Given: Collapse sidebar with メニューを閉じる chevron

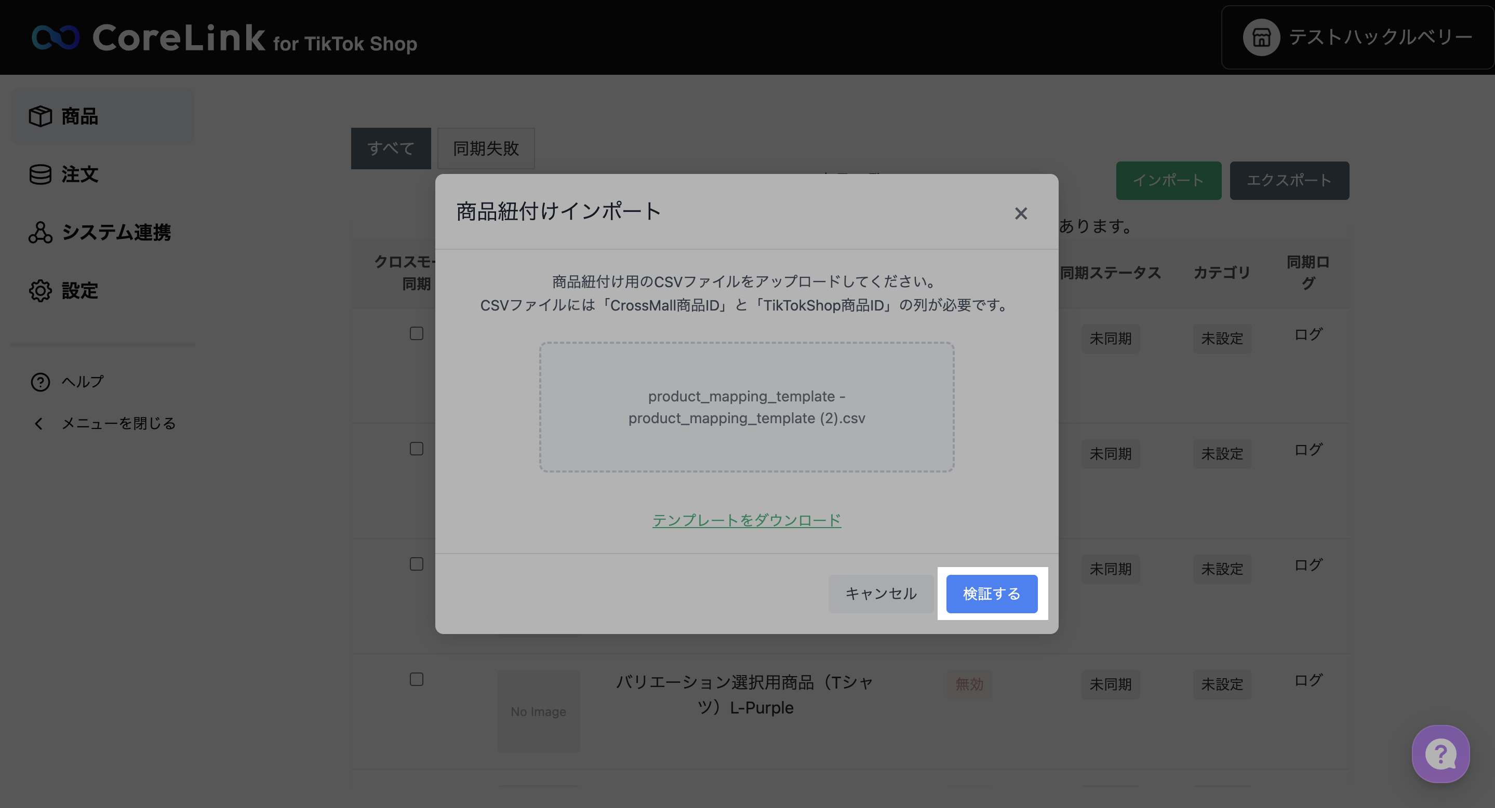Looking at the screenshot, I should pyautogui.click(x=39, y=423).
